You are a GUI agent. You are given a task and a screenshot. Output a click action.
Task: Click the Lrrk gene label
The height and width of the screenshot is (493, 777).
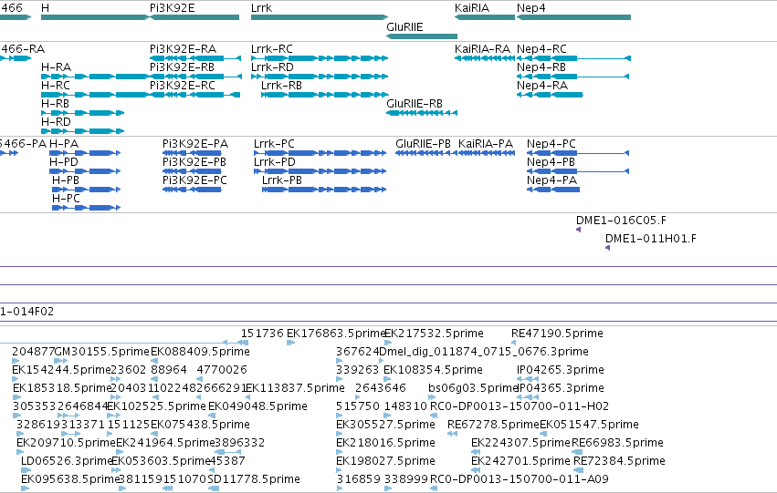[x=262, y=8]
